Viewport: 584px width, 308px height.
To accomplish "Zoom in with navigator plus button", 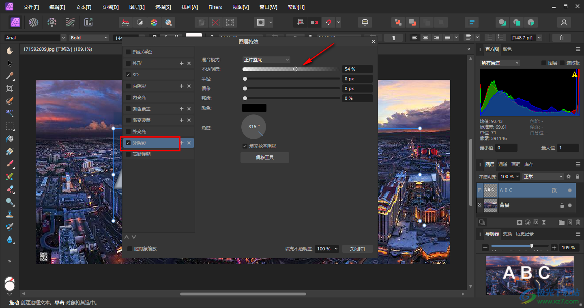I will pyautogui.click(x=554, y=248).
